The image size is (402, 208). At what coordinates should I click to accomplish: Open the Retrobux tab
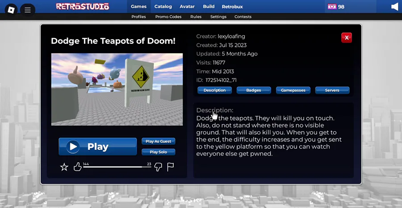232,7
